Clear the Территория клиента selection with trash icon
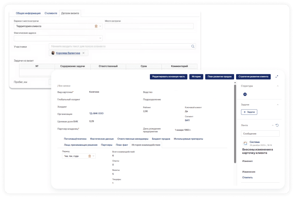 click(x=96, y=26)
